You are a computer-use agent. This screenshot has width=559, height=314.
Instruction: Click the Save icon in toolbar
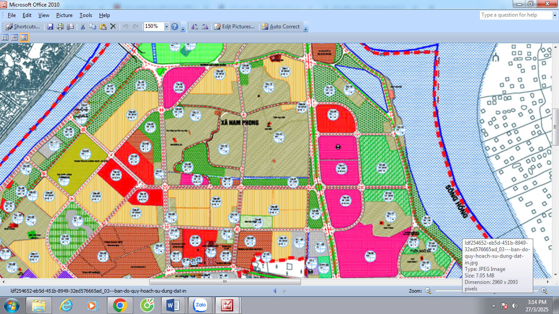(50, 27)
